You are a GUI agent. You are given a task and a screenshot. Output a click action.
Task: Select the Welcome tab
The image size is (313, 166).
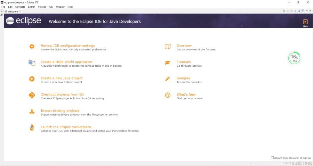(x=13, y=11)
